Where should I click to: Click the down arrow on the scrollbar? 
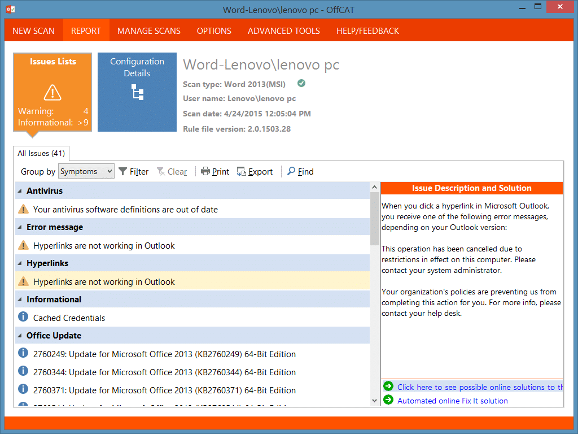click(x=374, y=400)
